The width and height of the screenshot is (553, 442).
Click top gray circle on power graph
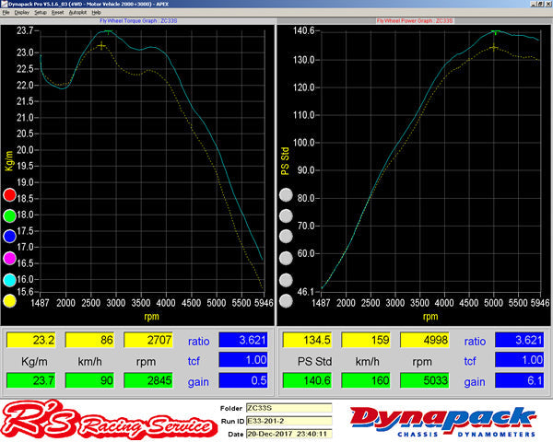[x=286, y=195]
